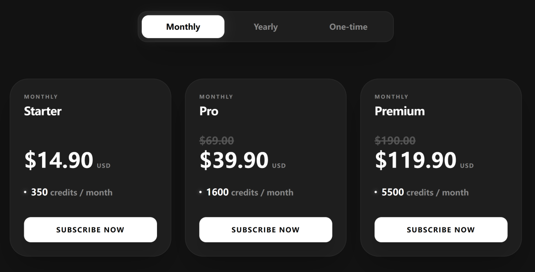Click the crossed-out $69.00 price
This screenshot has width=535, height=272.
[x=216, y=141]
